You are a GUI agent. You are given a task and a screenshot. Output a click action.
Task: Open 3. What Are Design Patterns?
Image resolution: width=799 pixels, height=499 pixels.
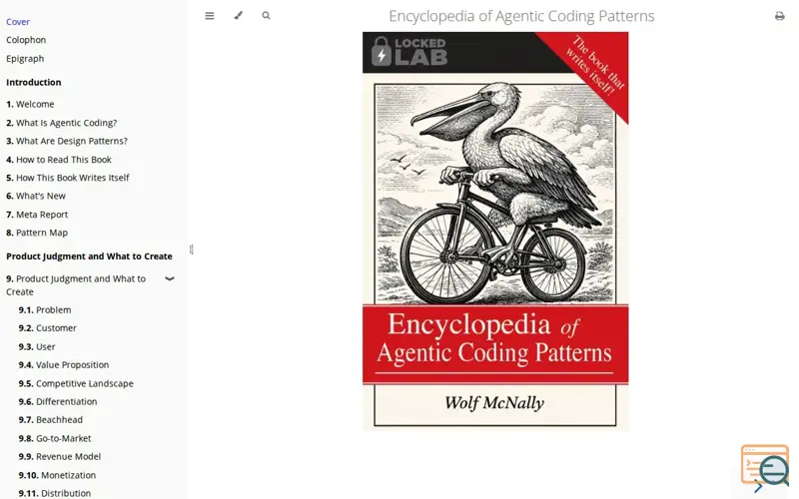(67, 141)
